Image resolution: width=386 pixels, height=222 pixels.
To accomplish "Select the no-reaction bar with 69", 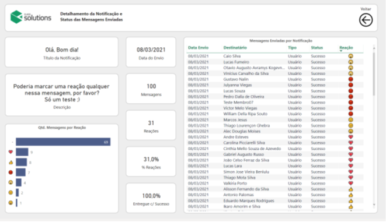I will click(x=63, y=142).
